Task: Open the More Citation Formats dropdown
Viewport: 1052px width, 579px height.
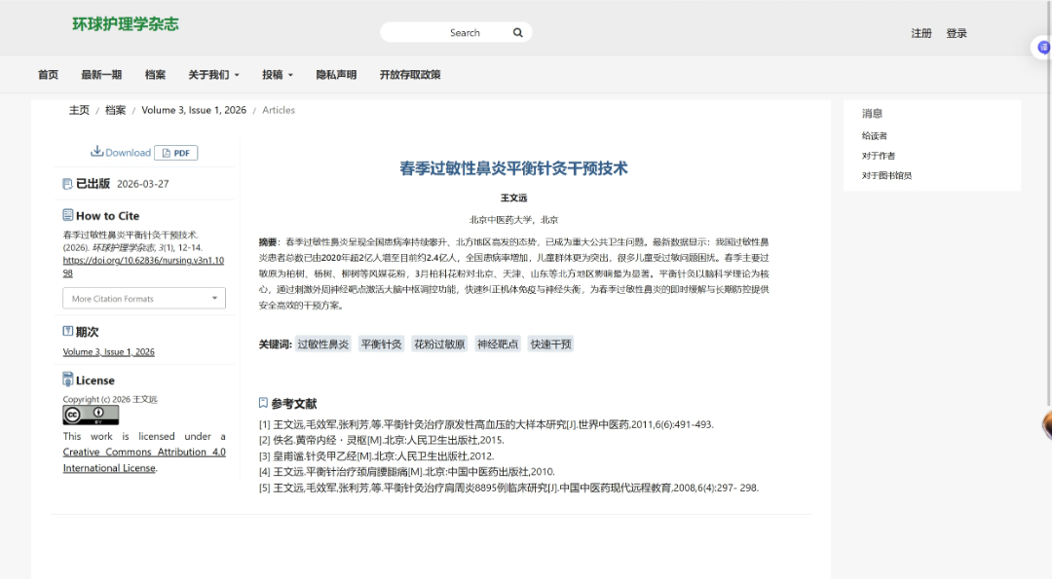Action: click(143, 300)
